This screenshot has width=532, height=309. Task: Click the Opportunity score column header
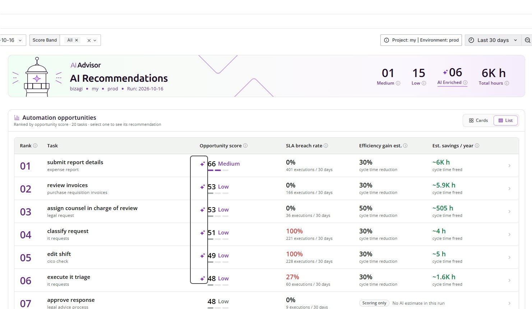pos(221,146)
